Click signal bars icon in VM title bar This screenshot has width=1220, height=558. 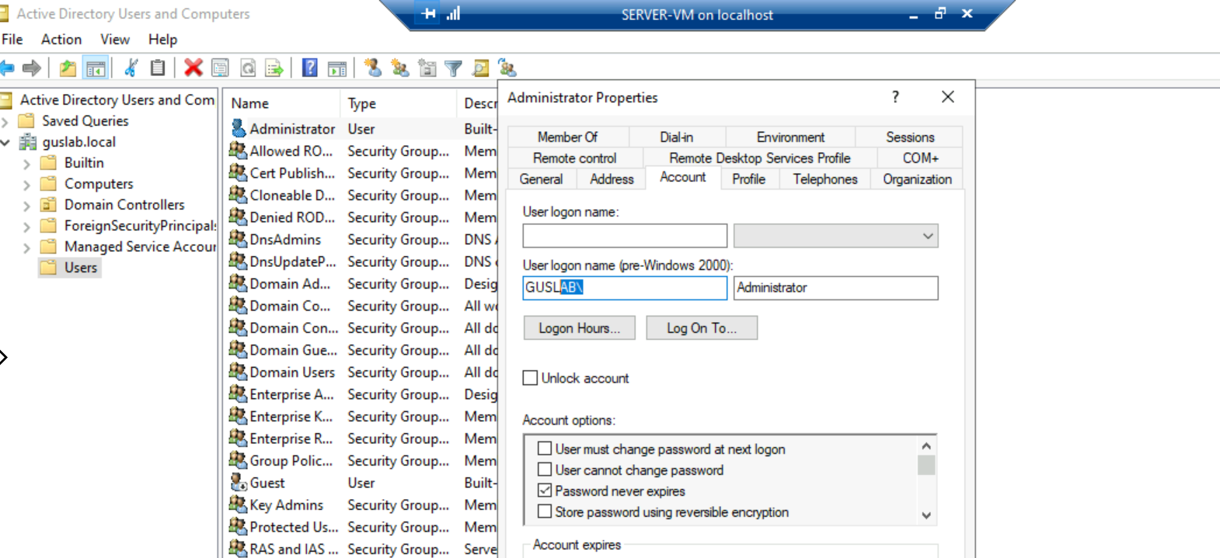point(454,13)
